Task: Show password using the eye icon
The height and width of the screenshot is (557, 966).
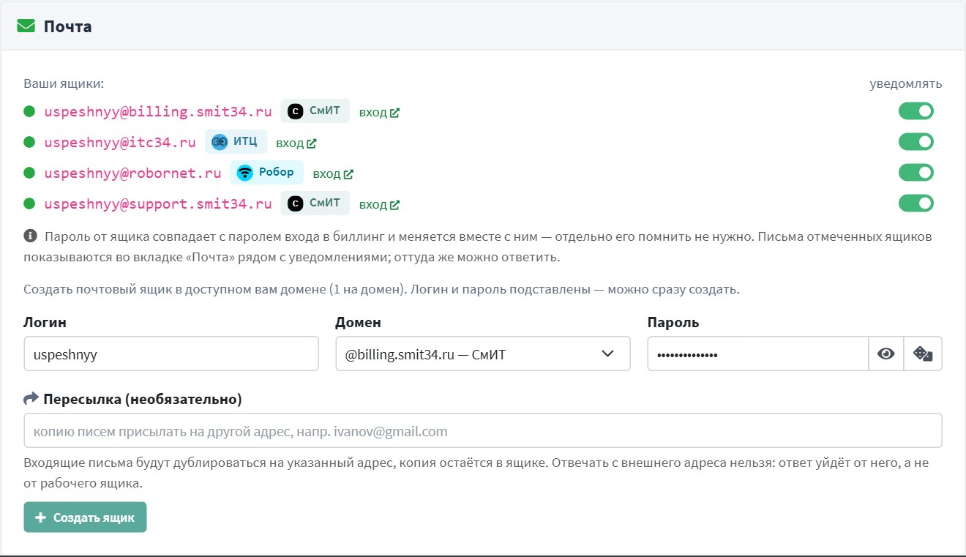Action: pyautogui.click(x=886, y=354)
